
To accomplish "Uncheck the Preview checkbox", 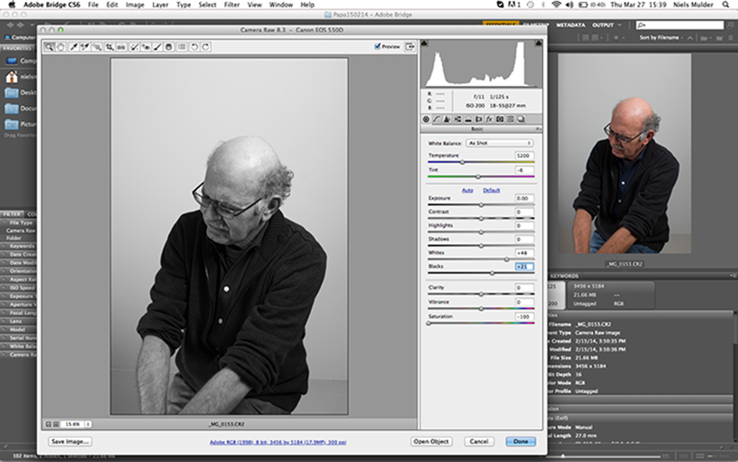I will pos(378,46).
